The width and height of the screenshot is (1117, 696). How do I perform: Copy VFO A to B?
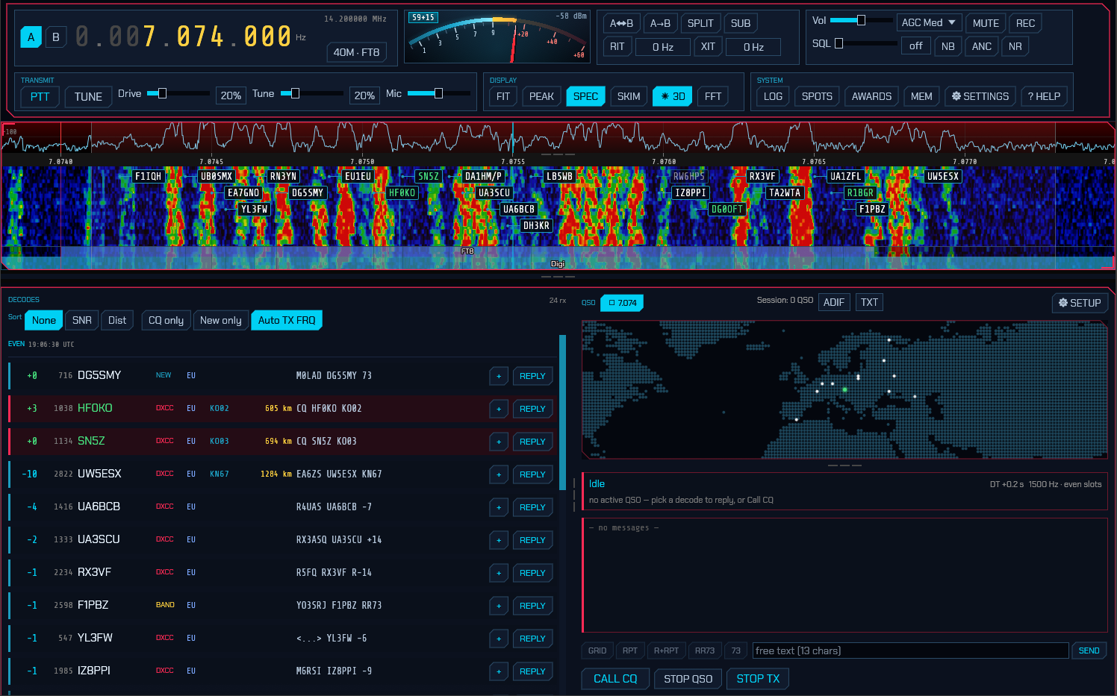click(660, 23)
